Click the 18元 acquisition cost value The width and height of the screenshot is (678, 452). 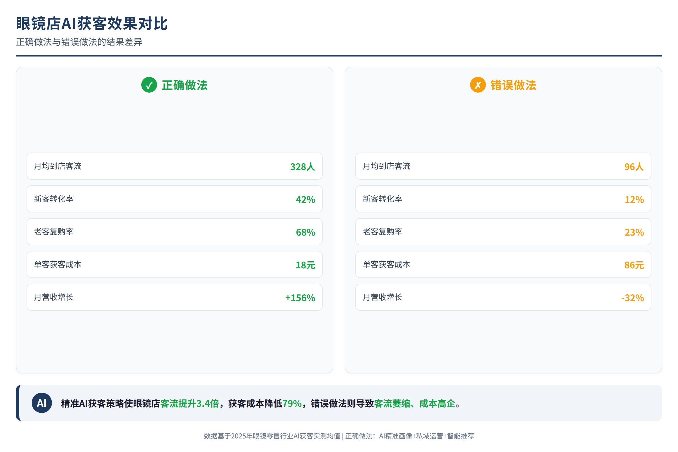coord(306,265)
